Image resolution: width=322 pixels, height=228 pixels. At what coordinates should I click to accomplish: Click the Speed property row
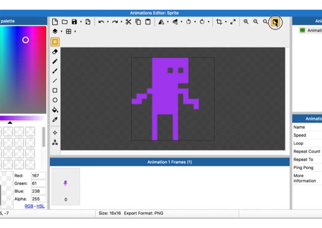click(x=307, y=135)
